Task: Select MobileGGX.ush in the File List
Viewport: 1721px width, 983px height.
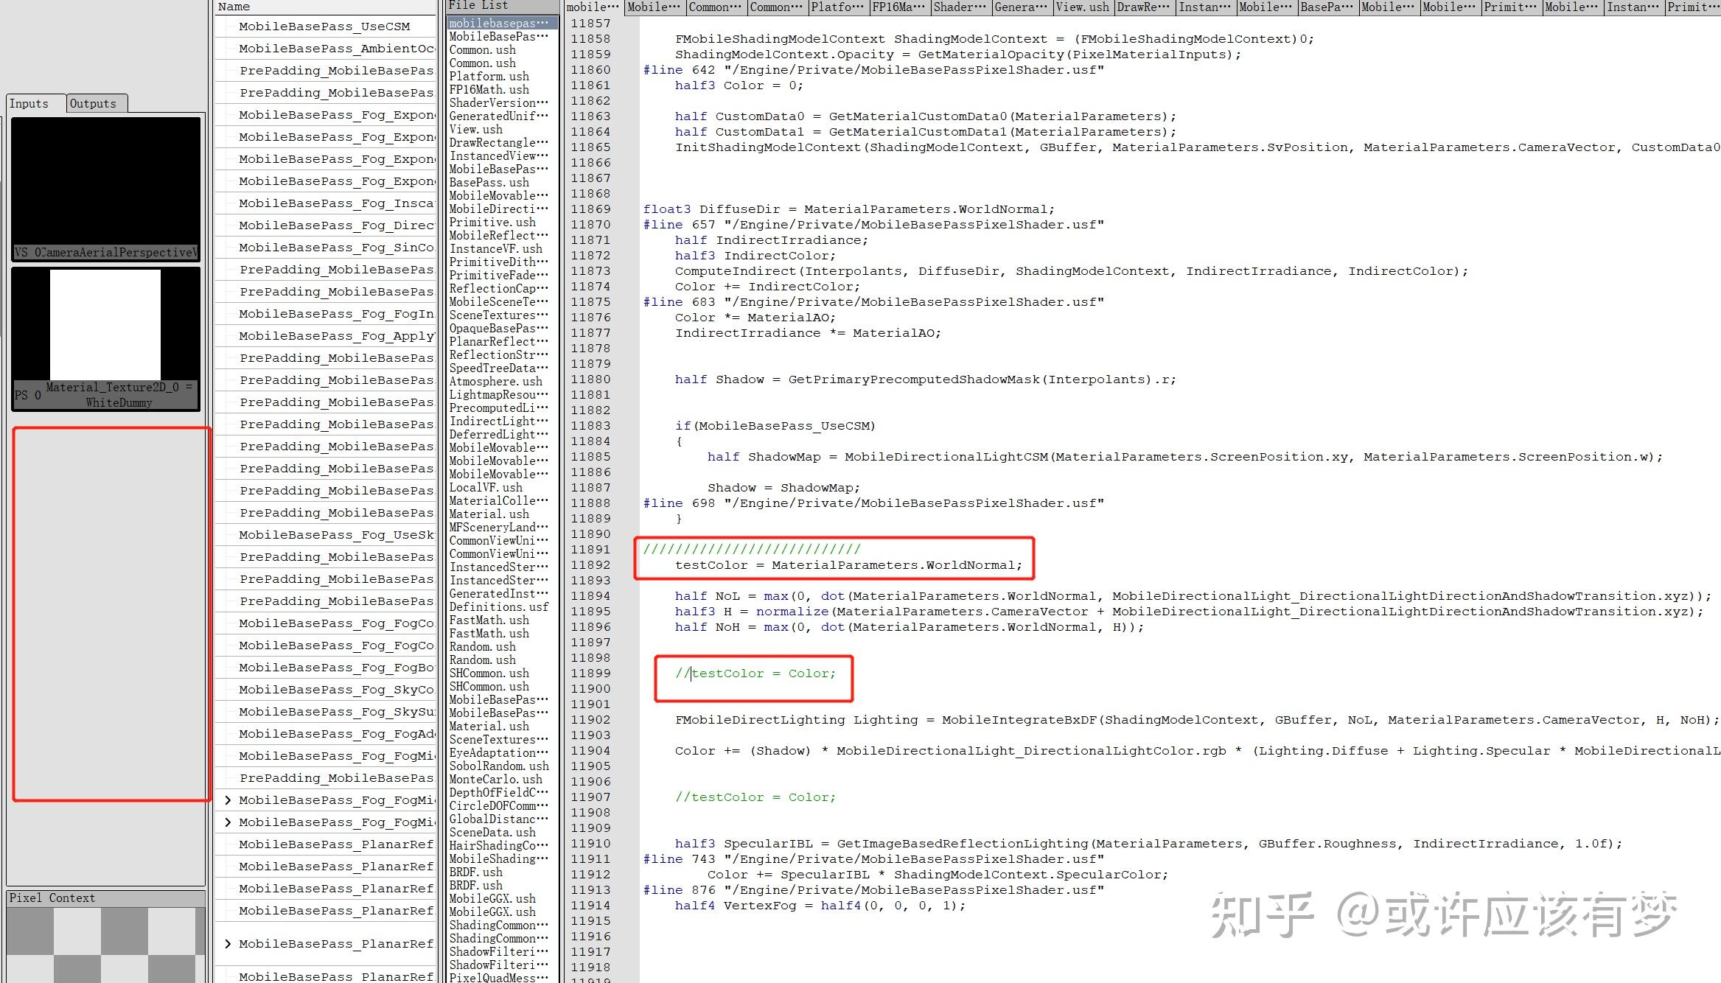Action: (491, 898)
